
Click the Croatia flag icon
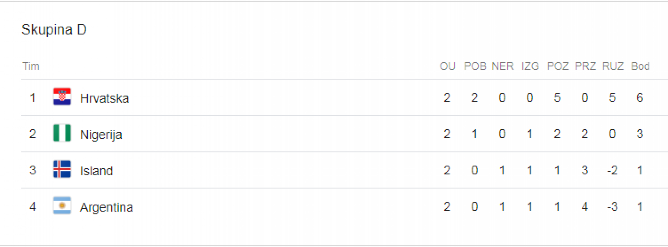62,97
